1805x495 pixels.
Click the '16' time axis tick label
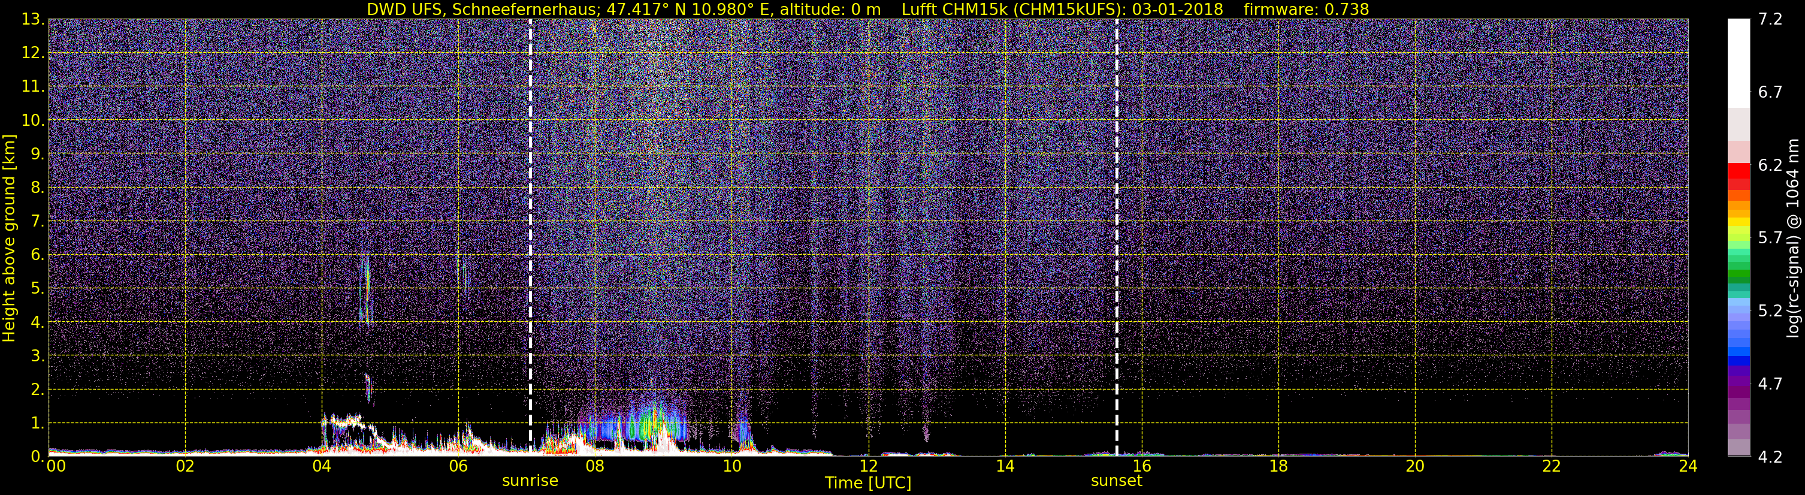coord(1141,466)
